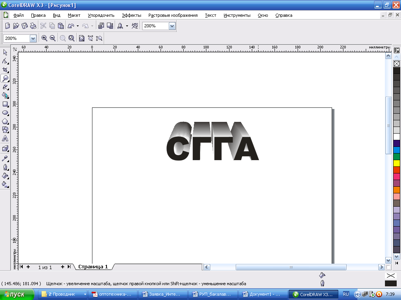Click the Undo arrow icon
The height and width of the screenshot is (300, 401).
(x=71, y=26)
